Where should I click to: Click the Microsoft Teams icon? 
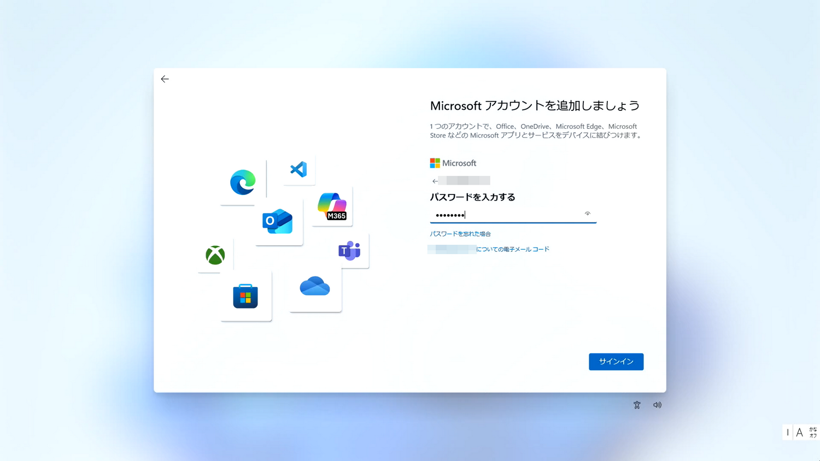pyautogui.click(x=349, y=251)
